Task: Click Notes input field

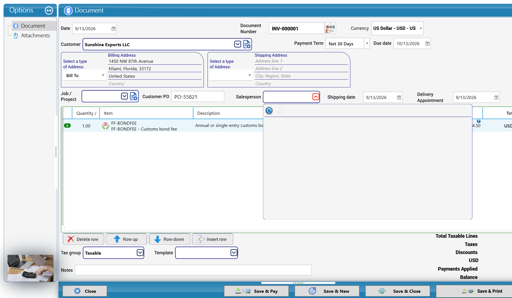Action: pyautogui.click(x=193, y=270)
